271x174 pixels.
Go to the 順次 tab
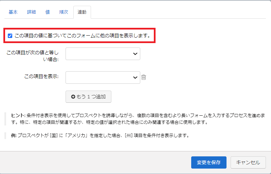point(64,12)
